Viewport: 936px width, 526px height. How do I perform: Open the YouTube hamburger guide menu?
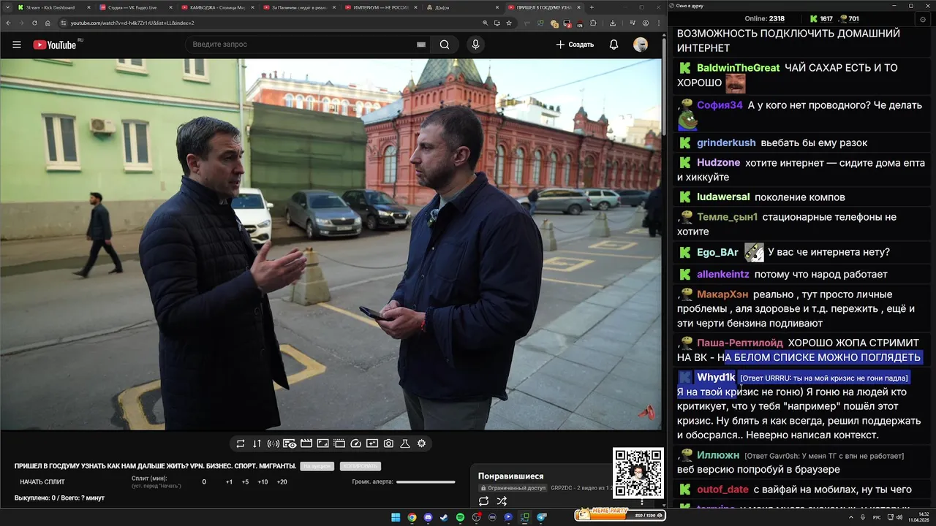[x=17, y=45]
